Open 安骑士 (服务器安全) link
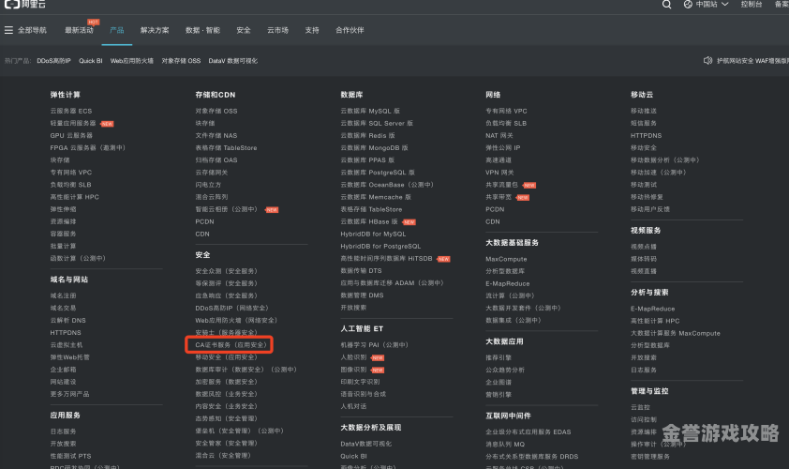Screen dimensions: 789x469 pos(226,332)
